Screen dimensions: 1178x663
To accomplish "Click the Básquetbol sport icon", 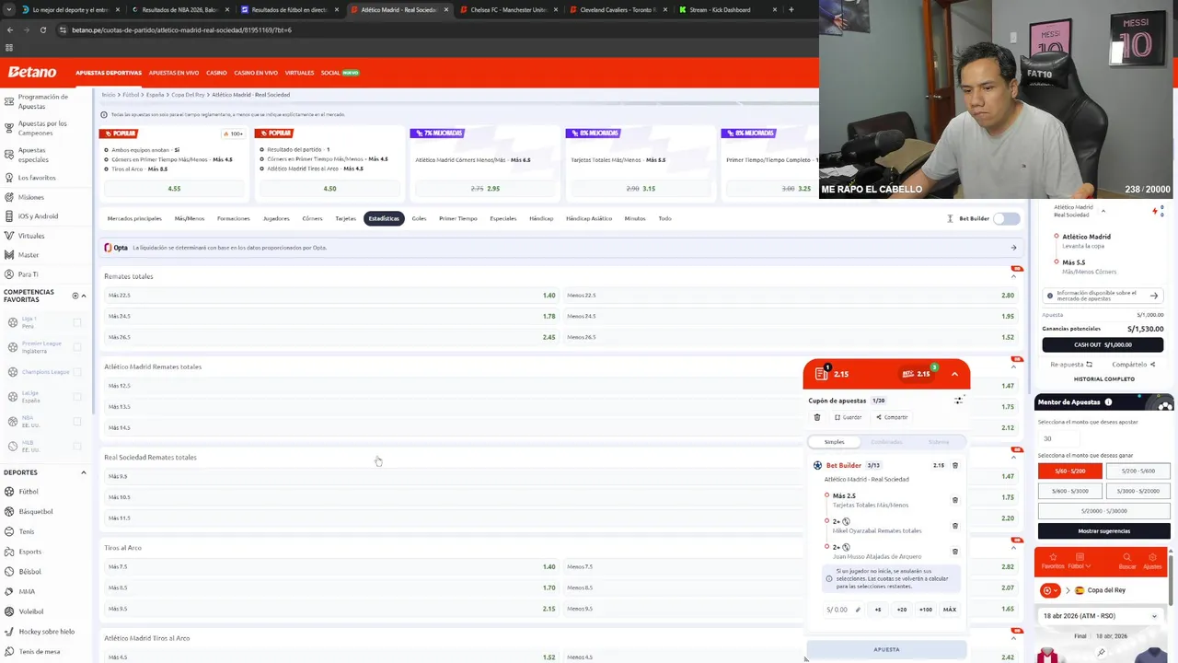I will 9,511.
